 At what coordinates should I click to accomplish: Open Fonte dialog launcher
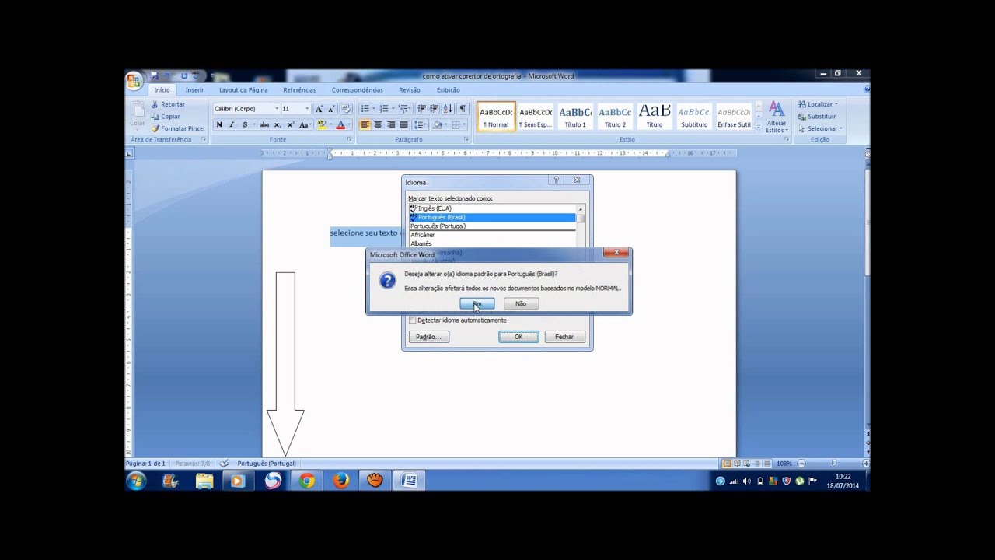pos(350,140)
